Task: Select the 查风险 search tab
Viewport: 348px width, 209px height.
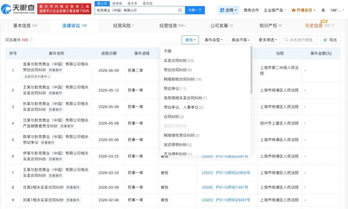Action: (147, 3)
